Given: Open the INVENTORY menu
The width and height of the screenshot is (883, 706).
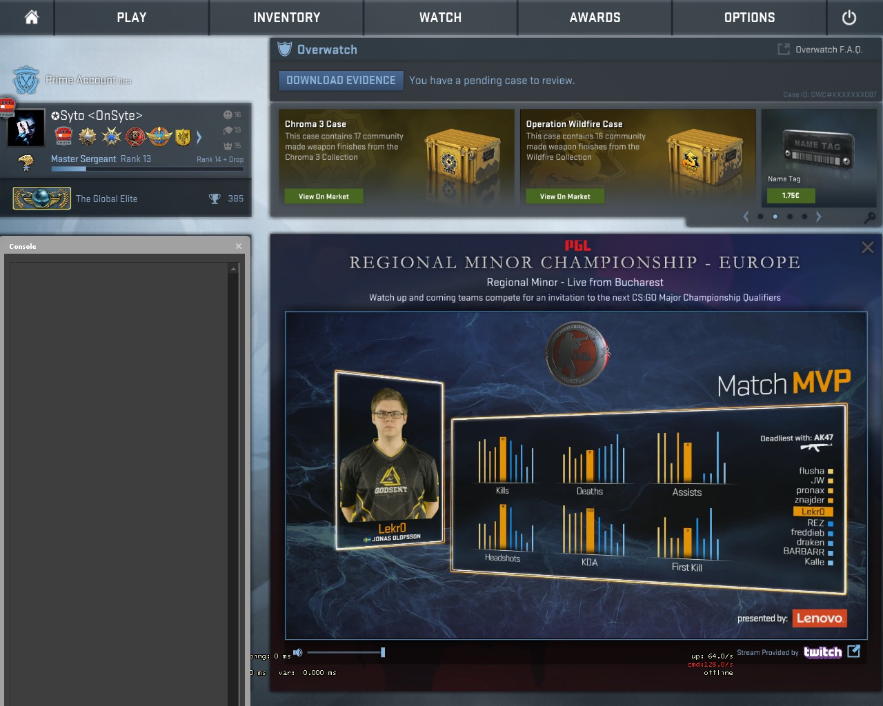Looking at the screenshot, I should [x=286, y=17].
